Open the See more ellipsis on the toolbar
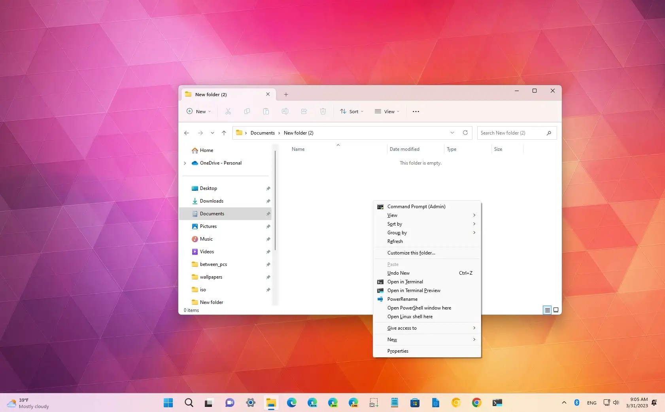665x412 pixels. pos(416,111)
